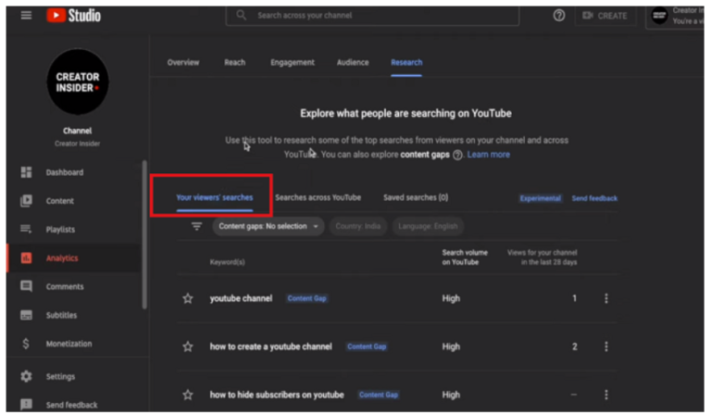
Task: Save the 'youtube channel' keyword with star
Action: [188, 298]
